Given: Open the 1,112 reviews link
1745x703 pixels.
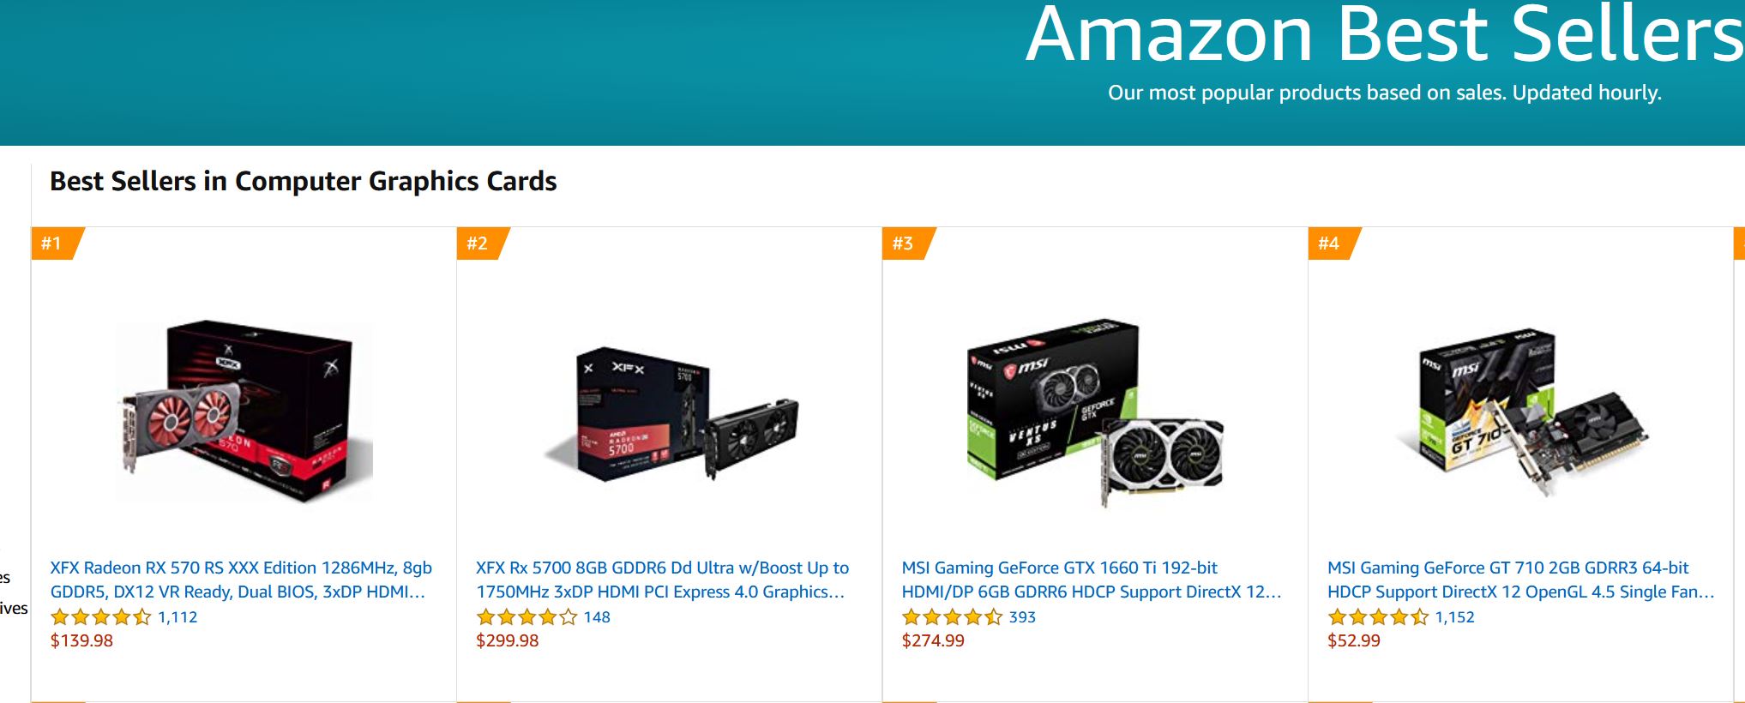Looking at the screenshot, I should [178, 617].
